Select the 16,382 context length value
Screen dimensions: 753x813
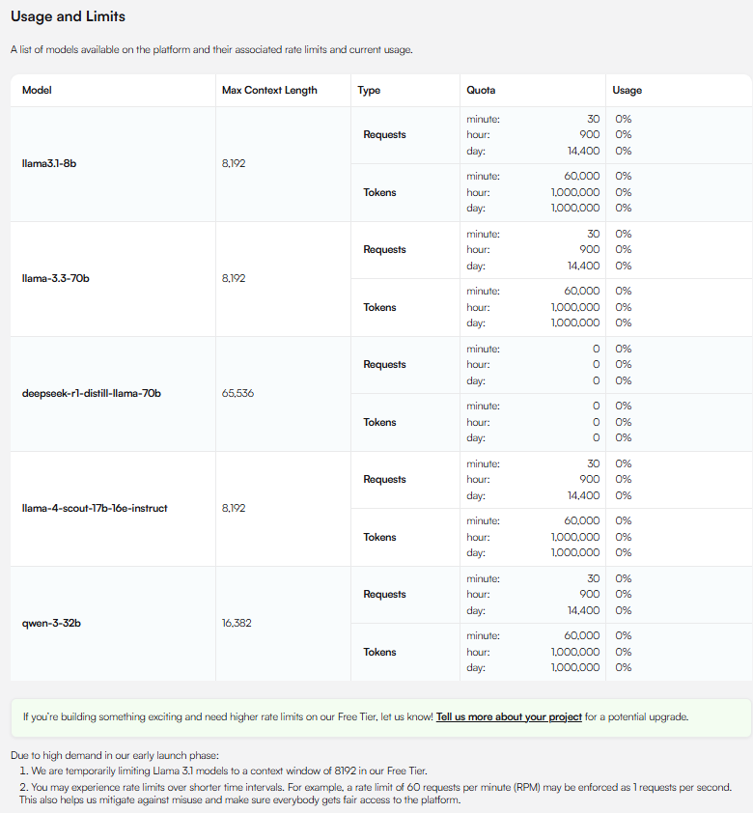(237, 624)
